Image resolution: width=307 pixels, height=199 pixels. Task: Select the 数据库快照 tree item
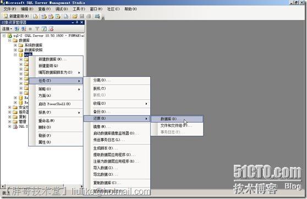[x=33, y=50]
